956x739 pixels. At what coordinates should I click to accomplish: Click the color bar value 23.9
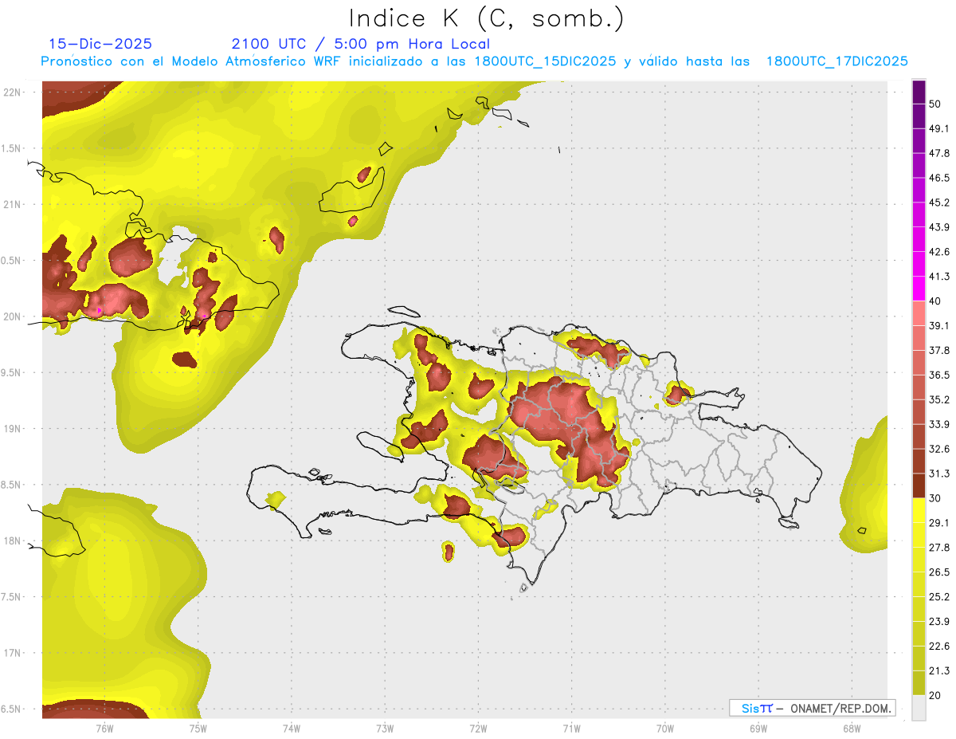tap(939, 622)
